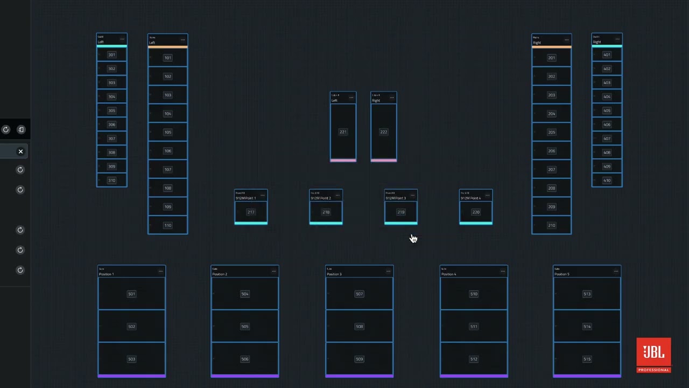
Task: Select speaker cell 505
Action: point(245,326)
